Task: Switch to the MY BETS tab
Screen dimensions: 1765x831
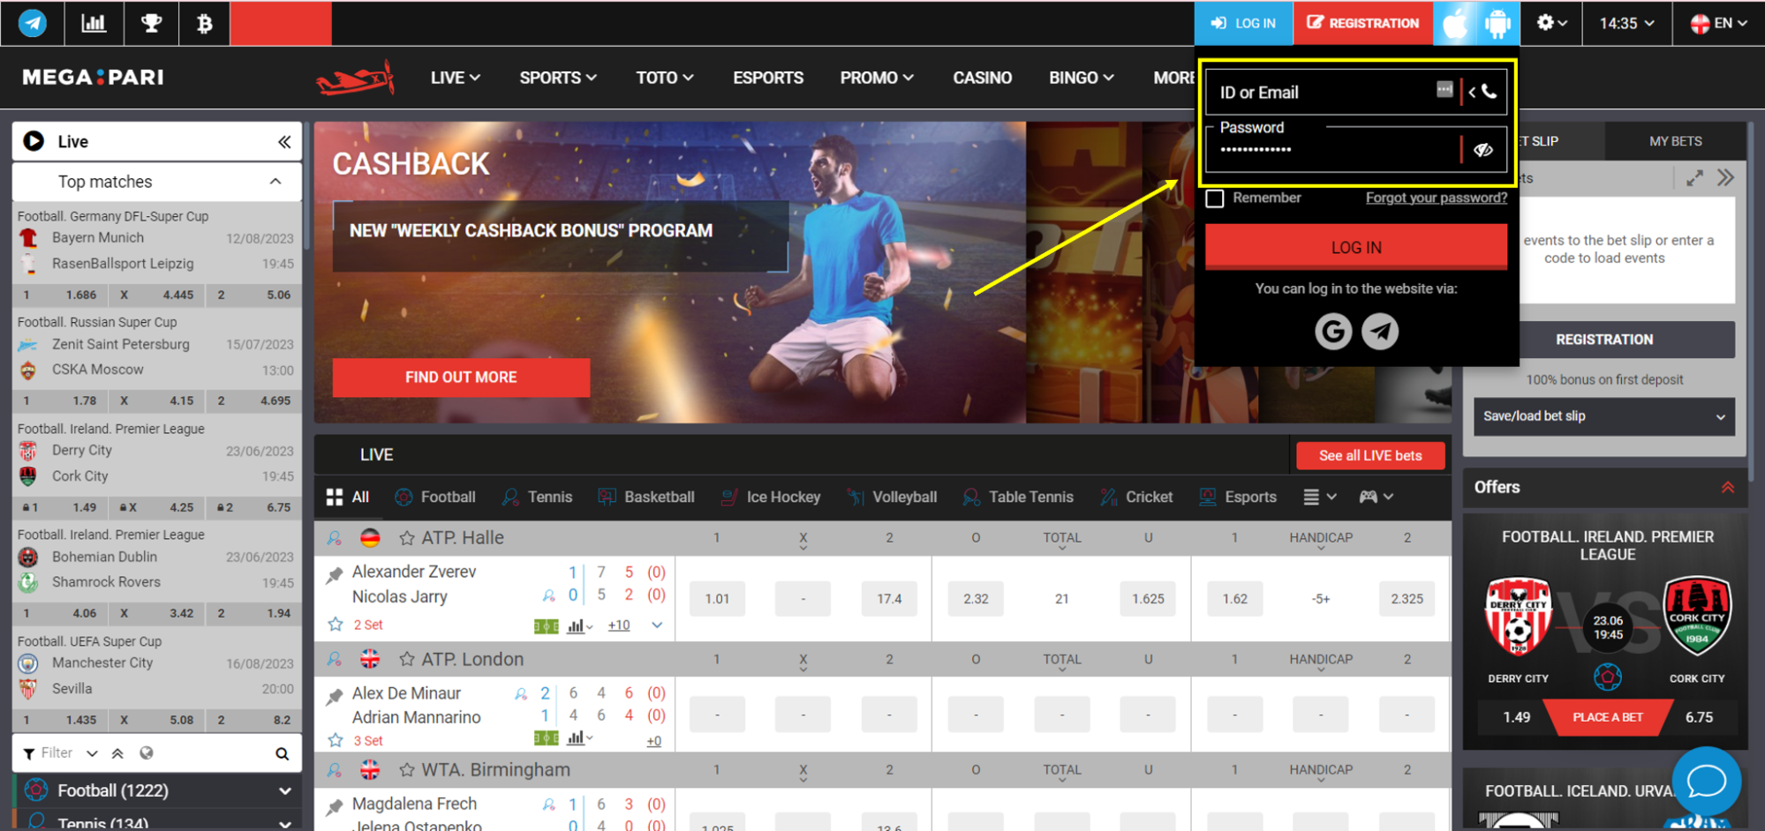Action: click(1675, 141)
